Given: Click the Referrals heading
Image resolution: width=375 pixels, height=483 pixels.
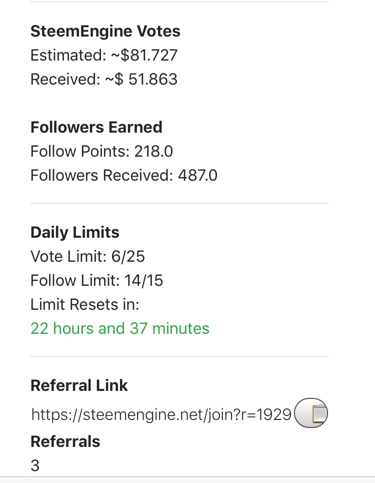Looking at the screenshot, I should [65, 441].
